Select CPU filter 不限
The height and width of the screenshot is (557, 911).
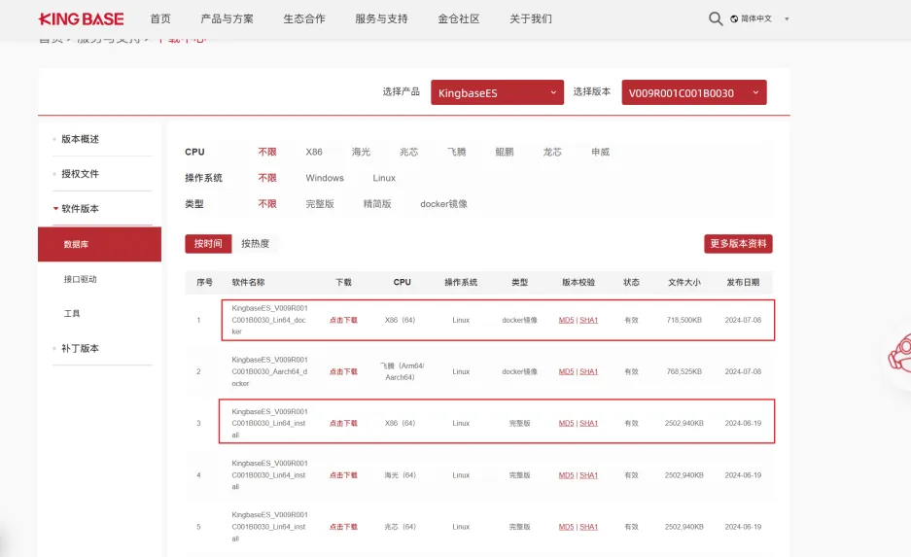tap(267, 152)
